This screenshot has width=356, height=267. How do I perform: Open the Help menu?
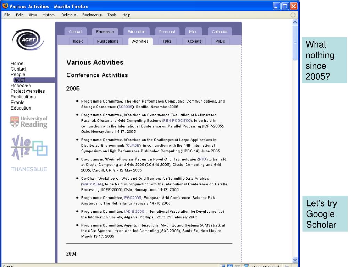pyautogui.click(x=126, y=15)
